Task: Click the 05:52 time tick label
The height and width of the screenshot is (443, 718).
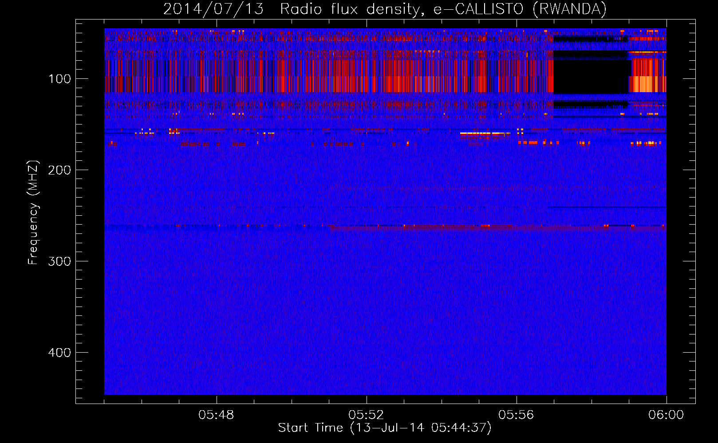Action: click(366, 415)
